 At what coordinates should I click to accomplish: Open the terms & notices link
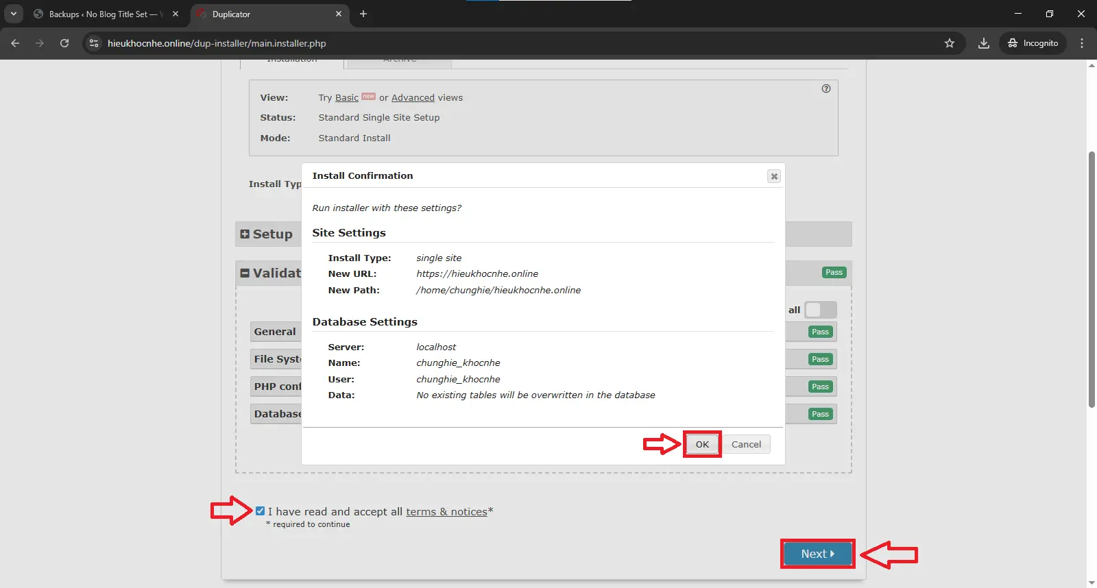446,512
